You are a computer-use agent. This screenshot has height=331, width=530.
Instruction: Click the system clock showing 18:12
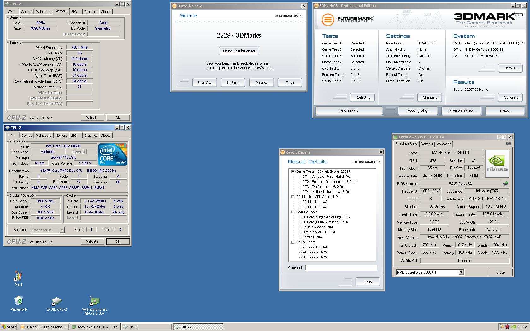522,327
